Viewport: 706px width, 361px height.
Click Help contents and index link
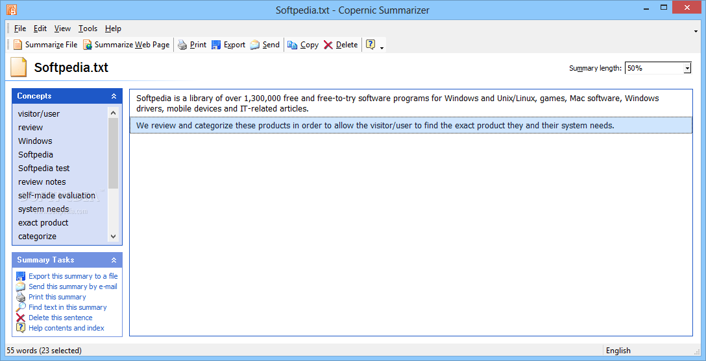(x=66, y=328)
